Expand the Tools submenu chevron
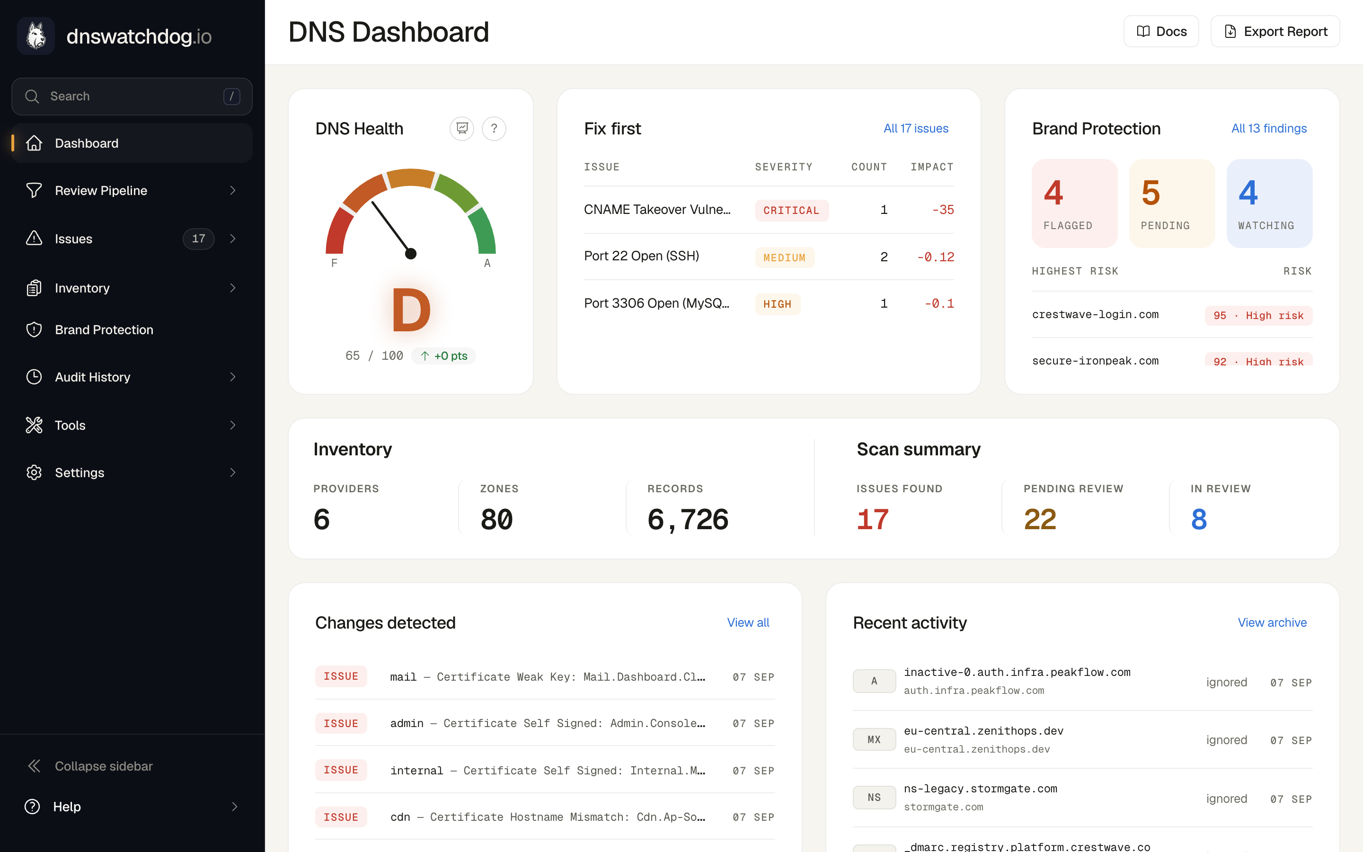 pos(233,425)
